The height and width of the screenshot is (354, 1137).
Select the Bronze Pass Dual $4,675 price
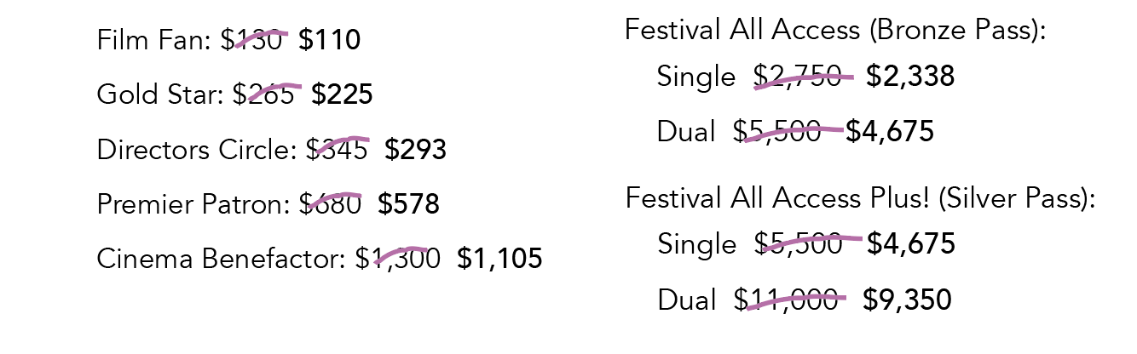890,132
